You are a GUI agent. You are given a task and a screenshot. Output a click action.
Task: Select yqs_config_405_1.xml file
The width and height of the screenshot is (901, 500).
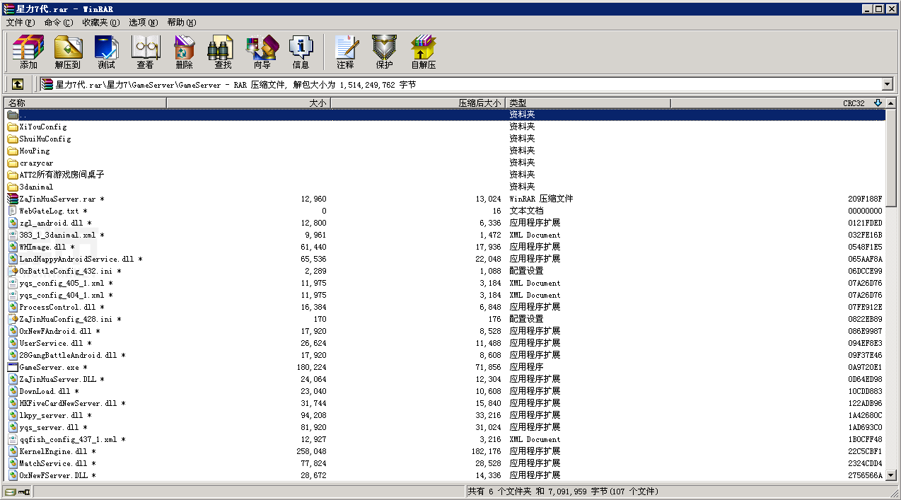point(66,283)
